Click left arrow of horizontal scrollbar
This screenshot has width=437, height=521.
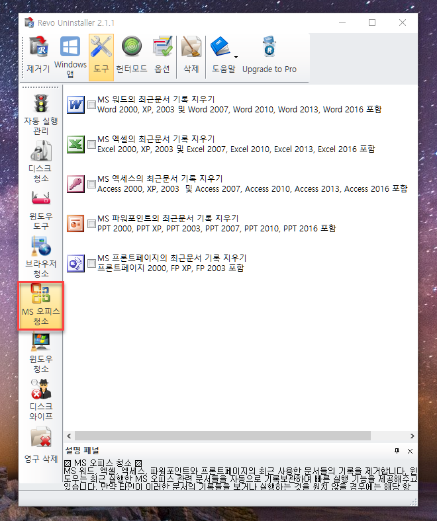(x=69, y=436)
